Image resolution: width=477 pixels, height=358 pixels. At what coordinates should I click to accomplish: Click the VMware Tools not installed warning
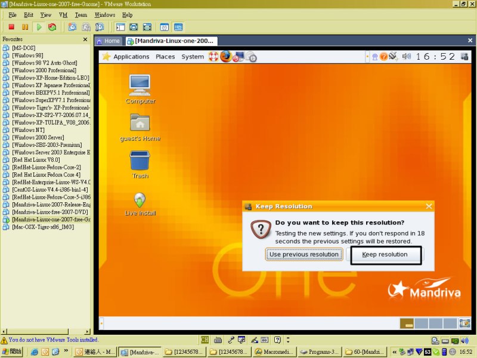point(49,340)
